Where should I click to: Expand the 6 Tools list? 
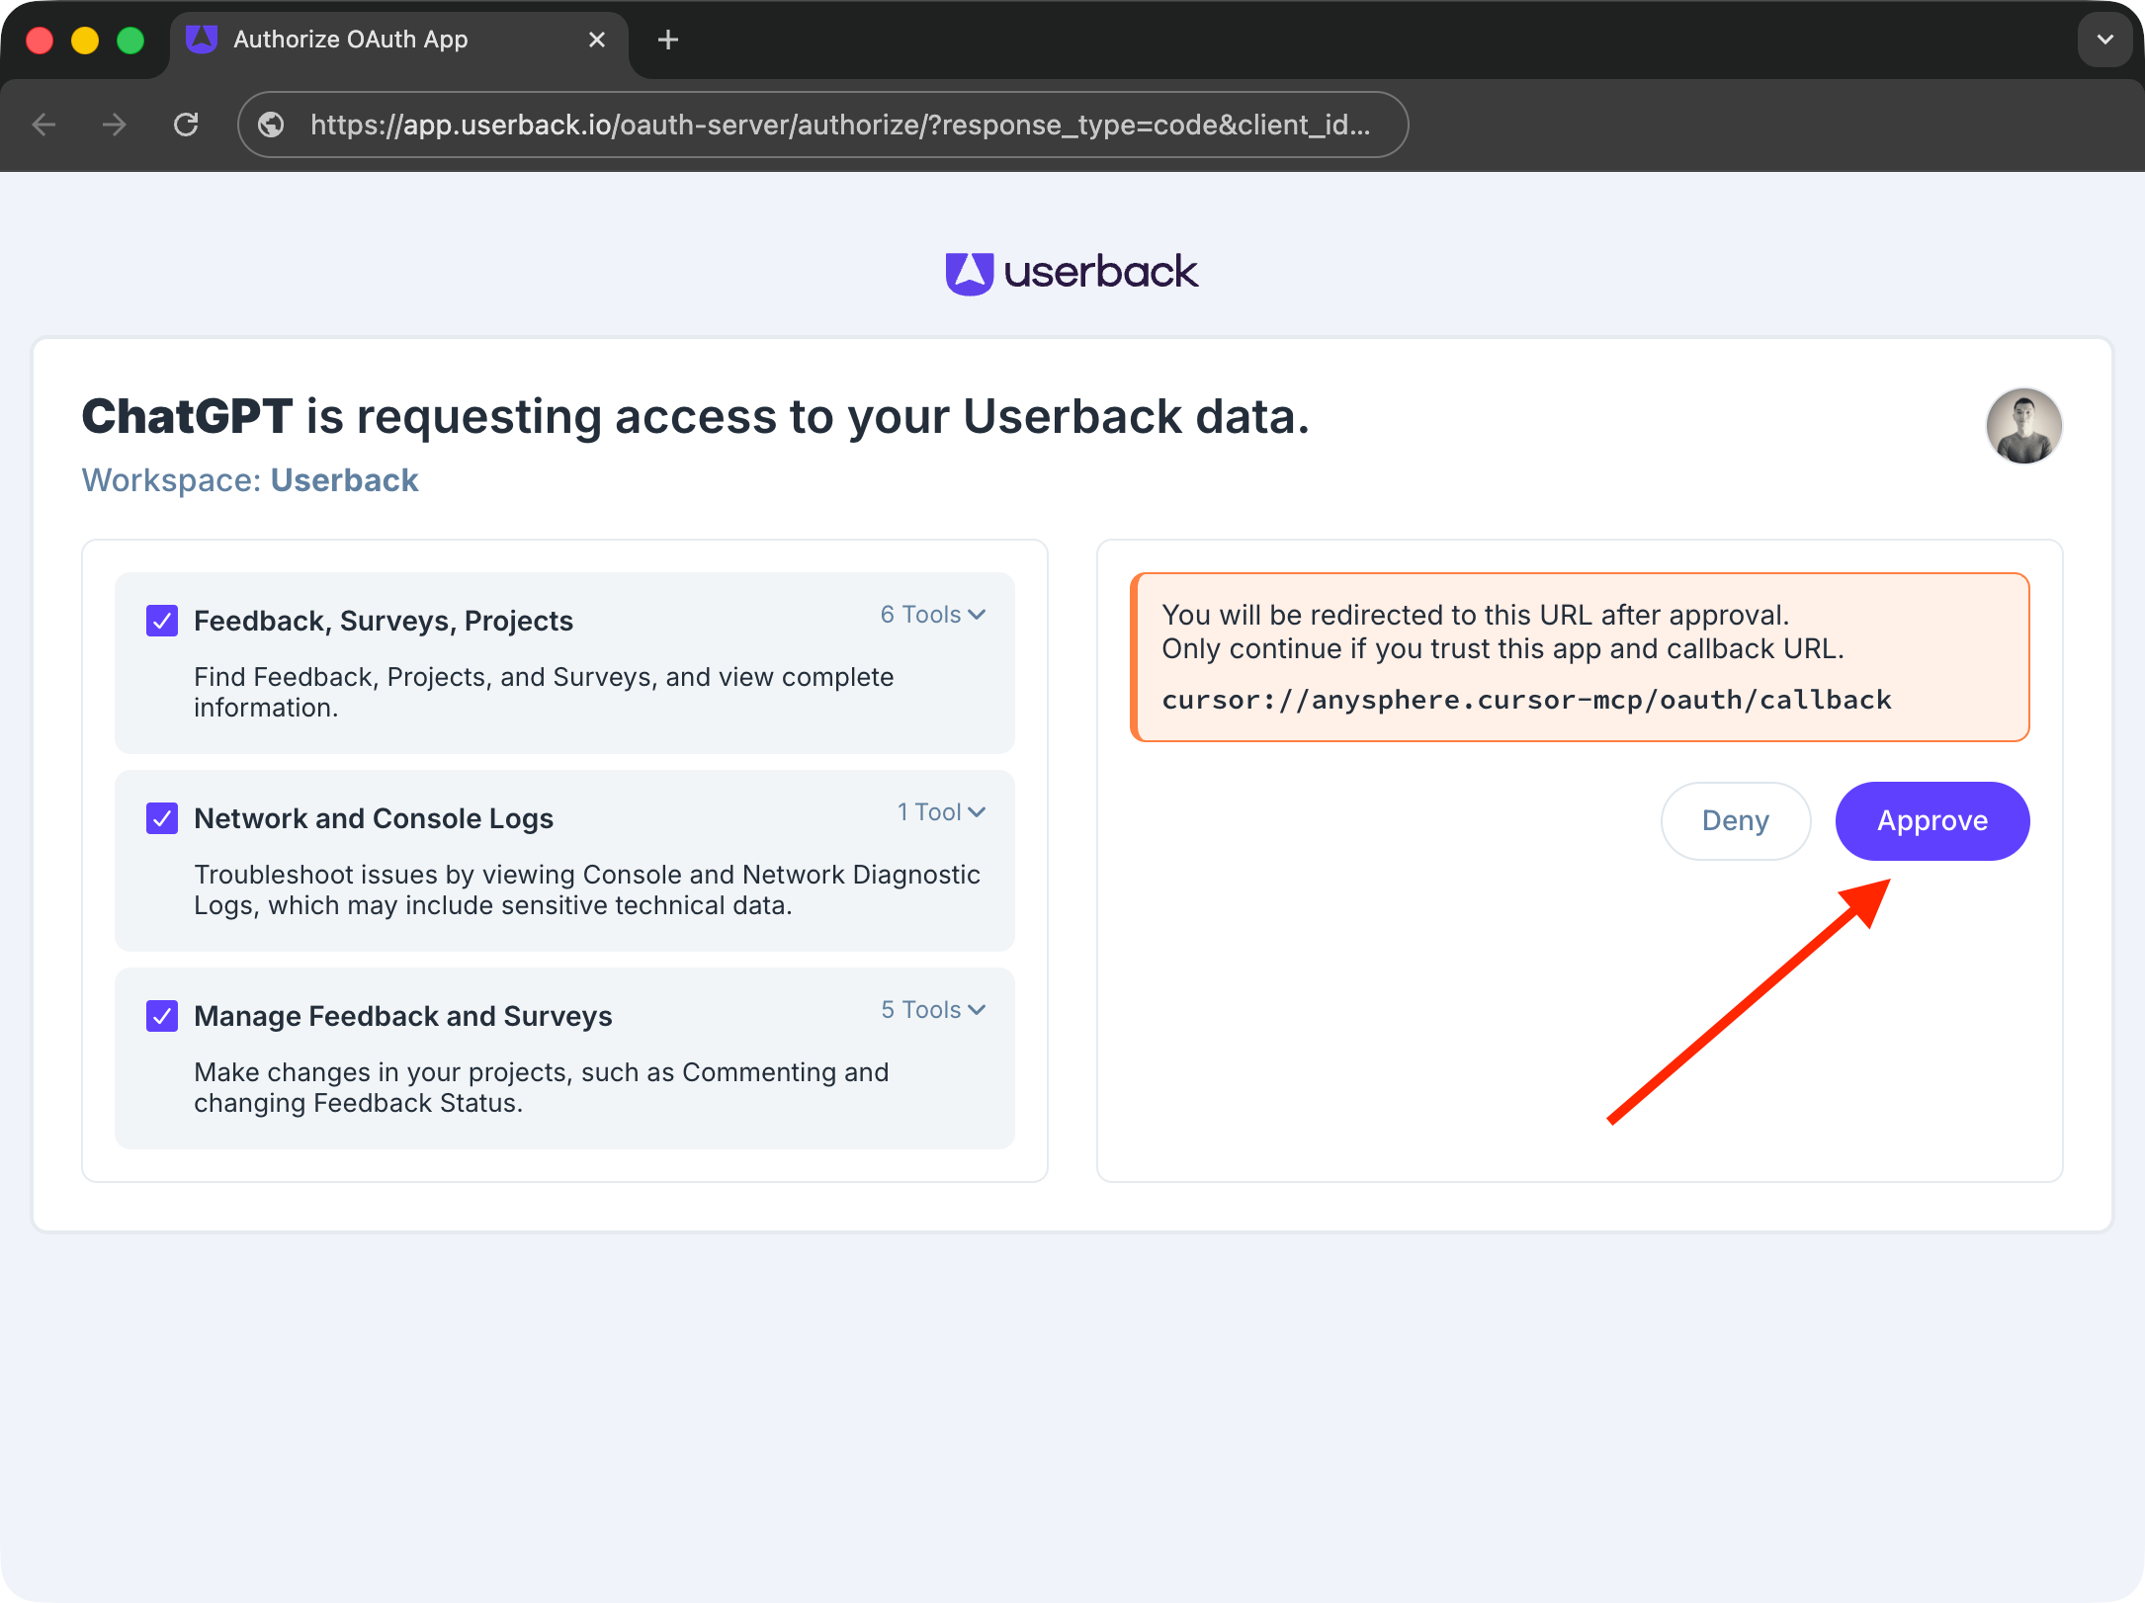(x=933, y=615)
